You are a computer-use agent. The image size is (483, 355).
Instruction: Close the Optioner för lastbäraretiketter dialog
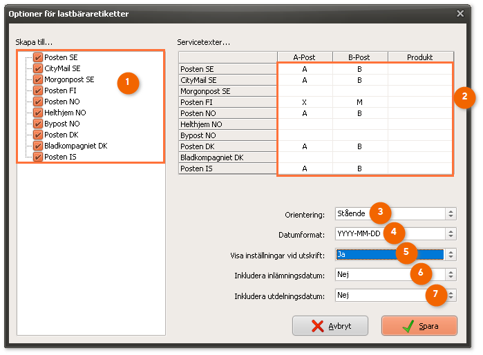460,14
